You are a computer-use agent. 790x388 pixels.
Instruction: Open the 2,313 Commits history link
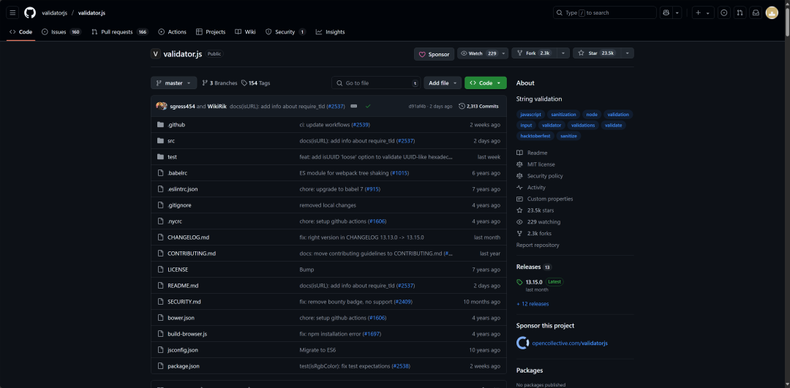point(479,106)
